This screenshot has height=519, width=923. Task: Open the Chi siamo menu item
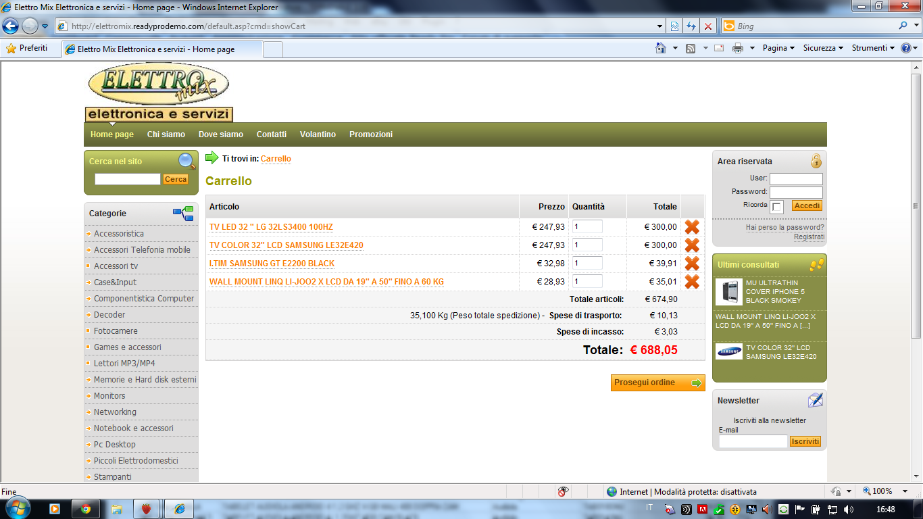click(166, 134)
